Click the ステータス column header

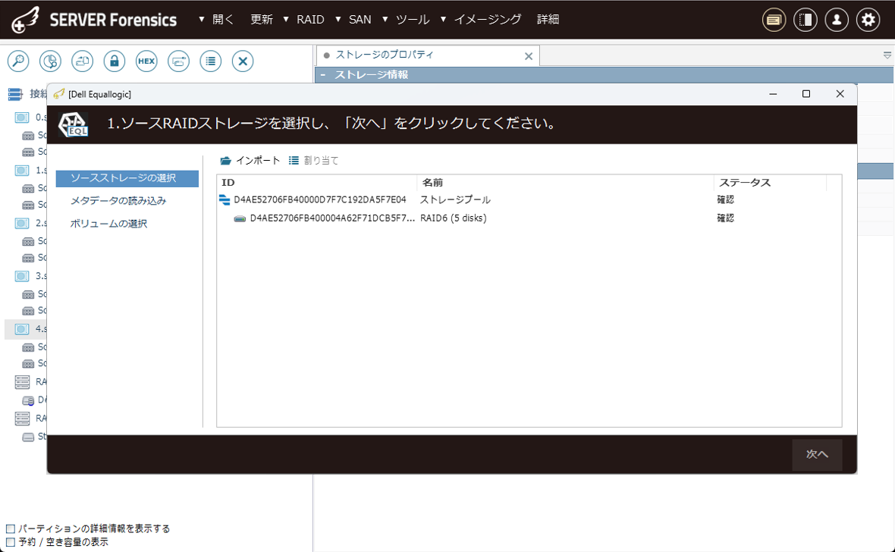769,183
